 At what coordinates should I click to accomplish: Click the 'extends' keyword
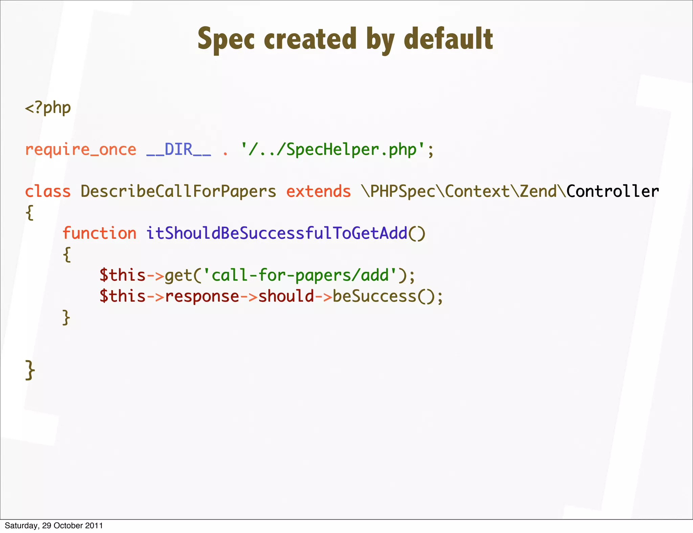coord(318,192)
